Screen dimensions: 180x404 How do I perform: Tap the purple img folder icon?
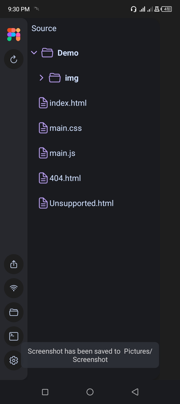[55, 78]
